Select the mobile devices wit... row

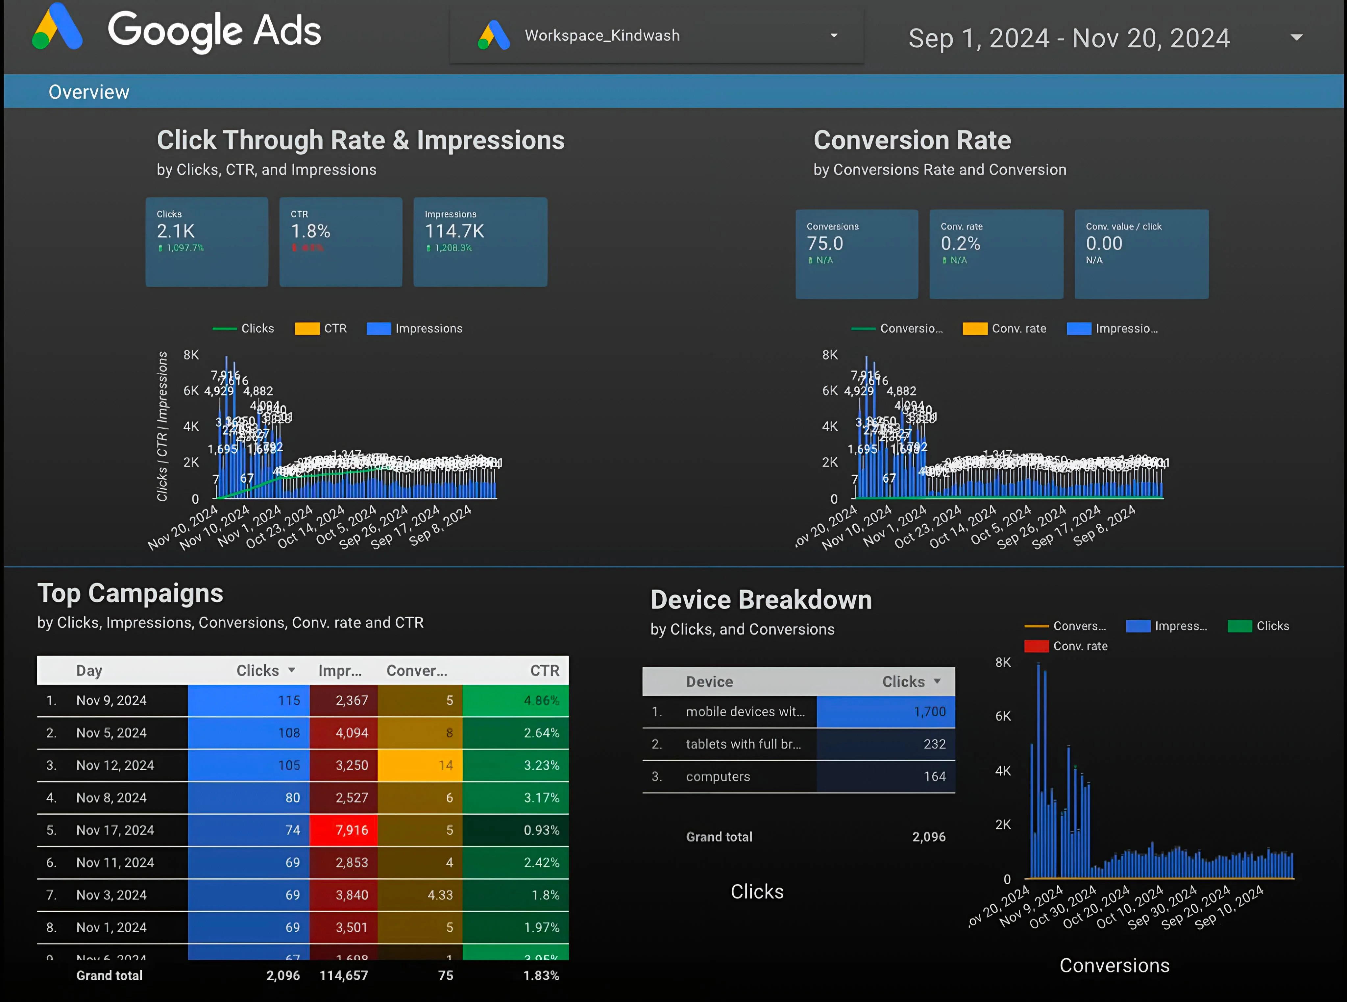point(798,712)
